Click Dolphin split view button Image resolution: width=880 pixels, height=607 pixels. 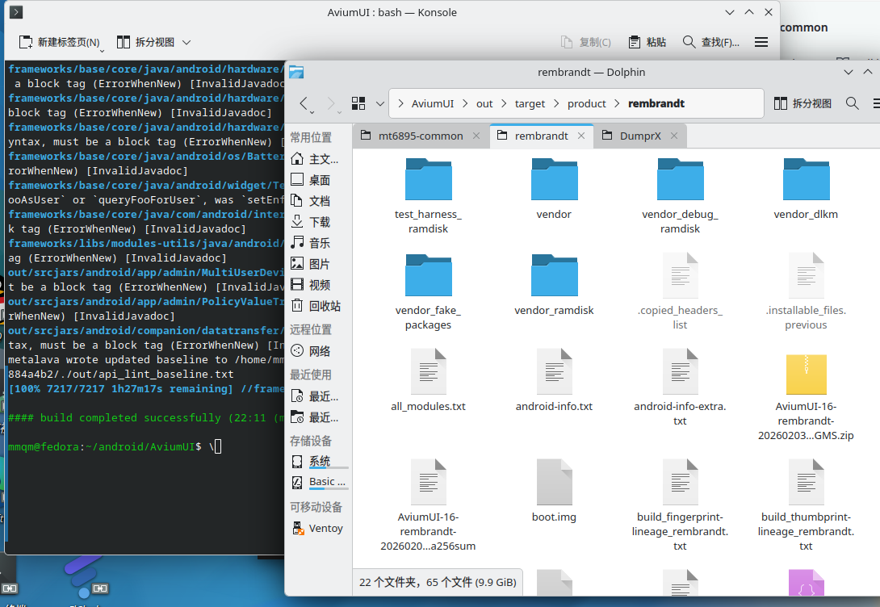pos(803,103)
